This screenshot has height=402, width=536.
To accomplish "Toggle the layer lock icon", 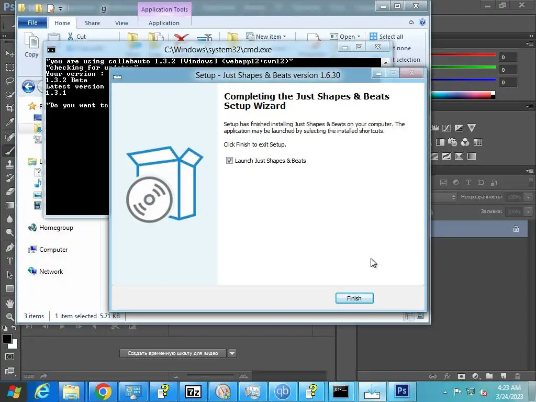I will (516, 229).
